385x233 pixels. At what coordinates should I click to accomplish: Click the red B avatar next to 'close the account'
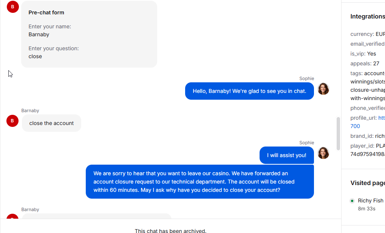pyautogui.click(x=12, y=121)
